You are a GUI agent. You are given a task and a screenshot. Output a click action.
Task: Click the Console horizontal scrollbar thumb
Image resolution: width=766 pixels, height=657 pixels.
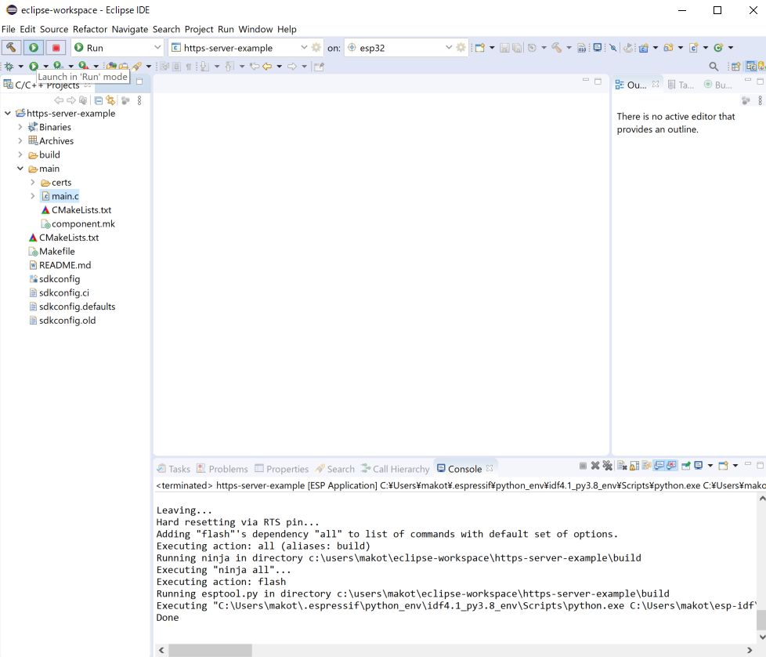tap(210, 650)
